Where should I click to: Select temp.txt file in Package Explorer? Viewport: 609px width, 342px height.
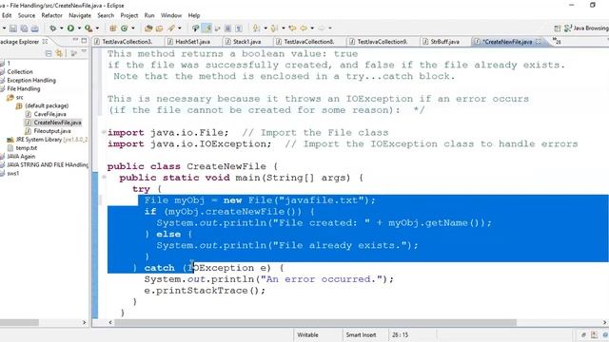point(26,148)
